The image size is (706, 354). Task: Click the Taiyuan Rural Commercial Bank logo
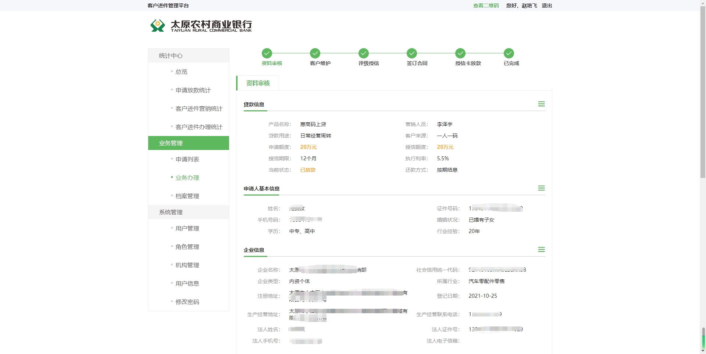pos(201,26)
